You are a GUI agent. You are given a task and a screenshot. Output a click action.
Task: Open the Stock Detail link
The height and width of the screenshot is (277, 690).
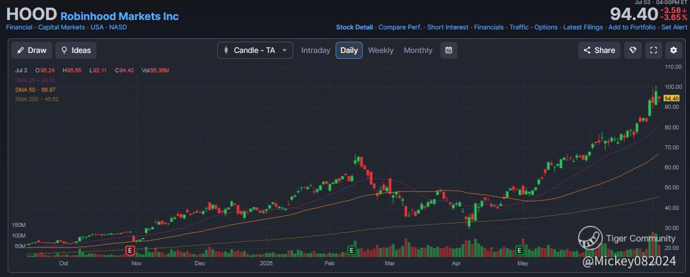point(354,27)
